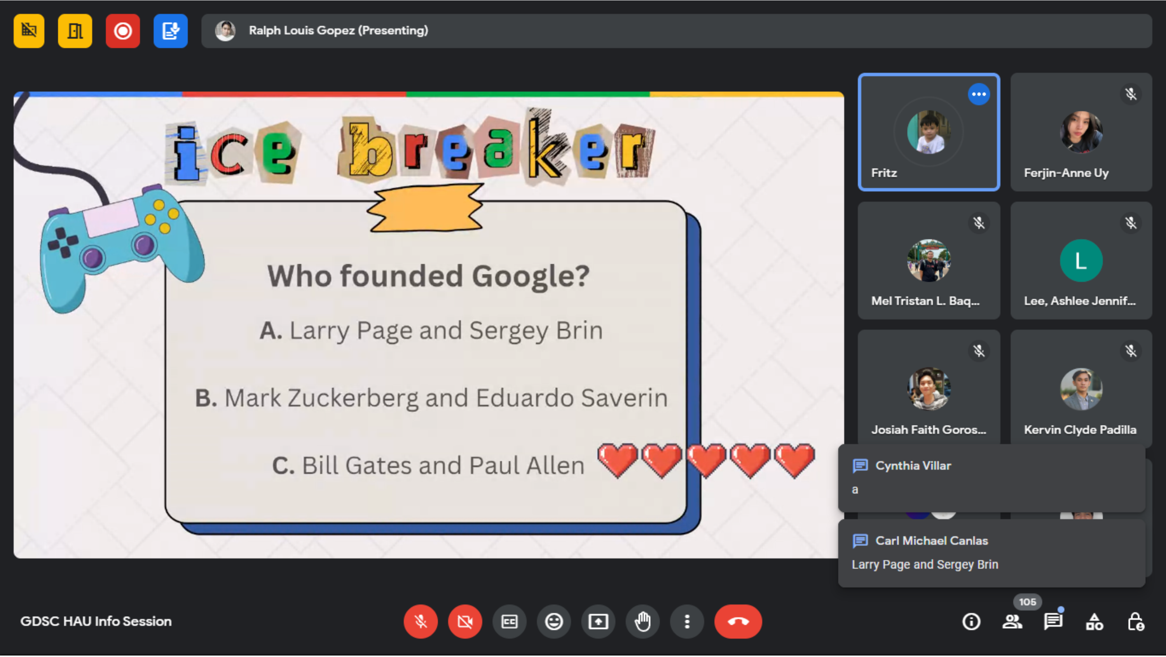Turn on the camera
Image resolution: width=1166 pixels, height=657 pixels.
[x=465, y=622]
